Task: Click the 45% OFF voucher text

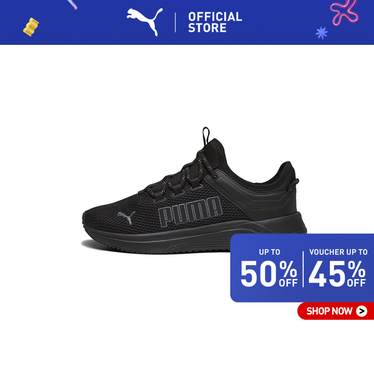Action: click(337, 273)
